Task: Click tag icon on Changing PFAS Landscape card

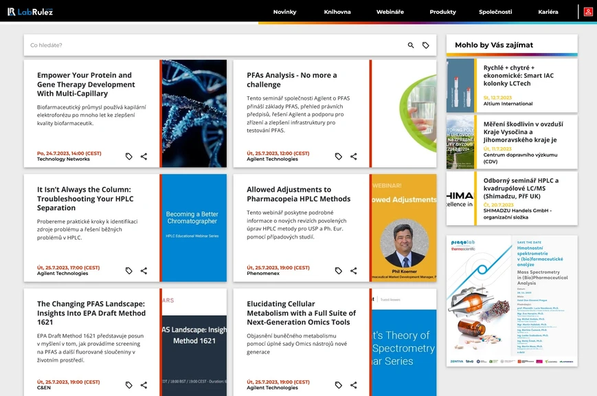Action: tap(129, 385)
